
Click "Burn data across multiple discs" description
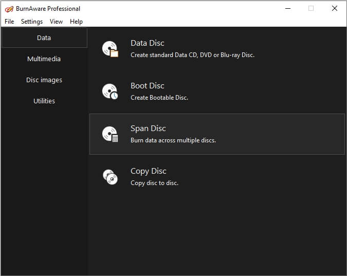173,140
